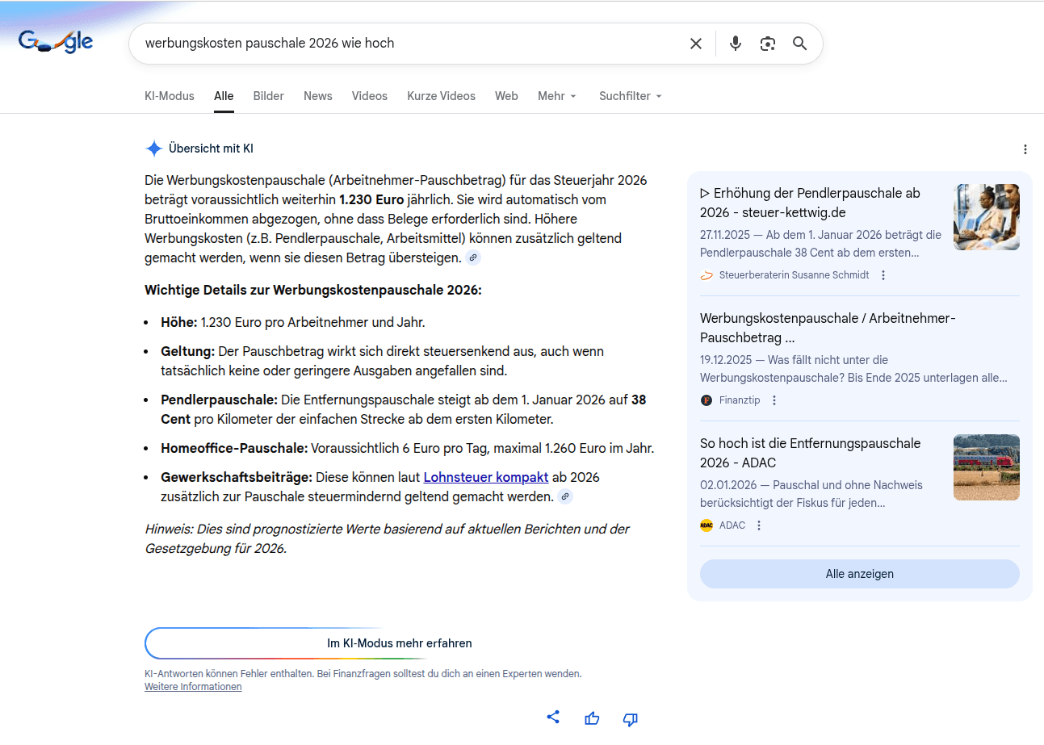
Task: Open the KI-Modus tab
Action: point(169,95)
